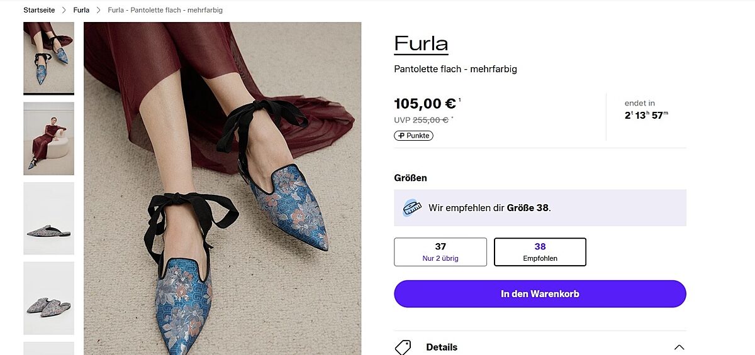Image resolution: width=755 pixels, height=355 pixels.
Task: Click the product name breadcrumb entry
Action: [x=165, y=10]
